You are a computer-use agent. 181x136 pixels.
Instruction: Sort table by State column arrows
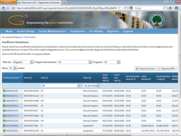click(47, 78)
